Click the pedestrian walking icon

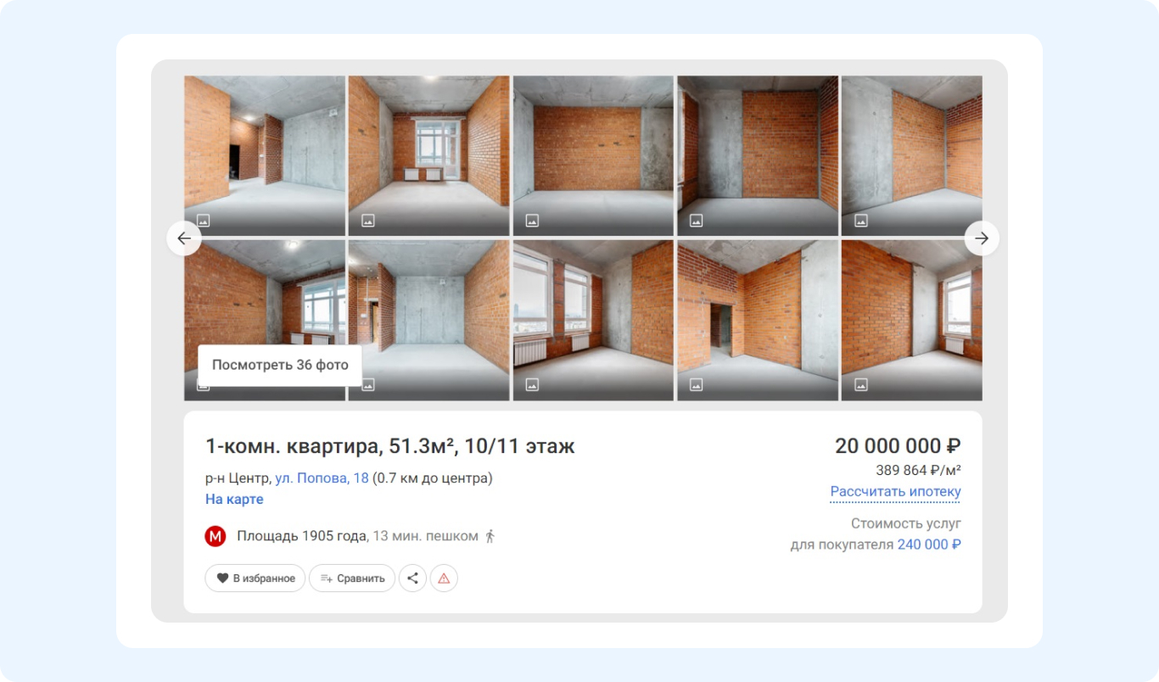[x=490, y=536]
